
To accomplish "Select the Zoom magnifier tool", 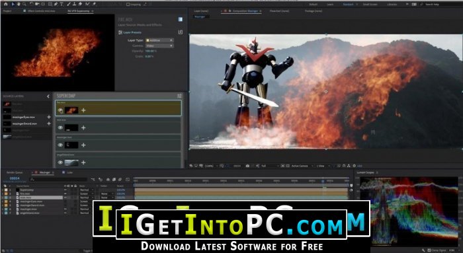I will click(24, 4).
